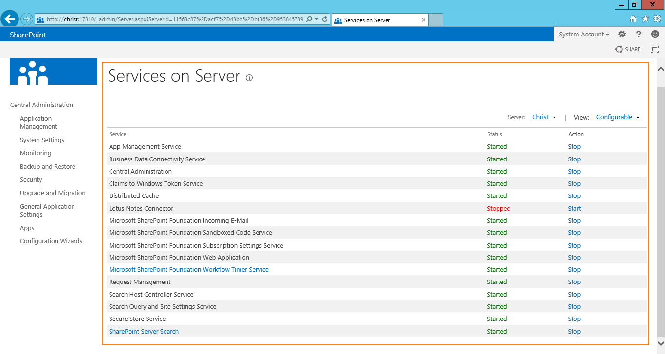Image resolution: width=665 pixels, height=354 pixels.
Task: Open the Server Christ dropdown
Action: coord(544,117)
